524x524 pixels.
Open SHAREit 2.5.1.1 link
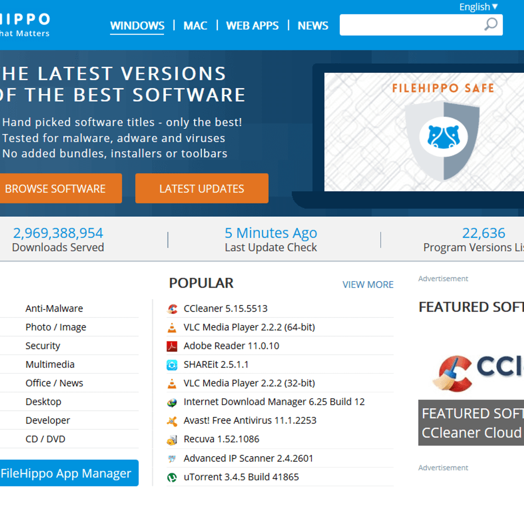click(x=216, y=364)
